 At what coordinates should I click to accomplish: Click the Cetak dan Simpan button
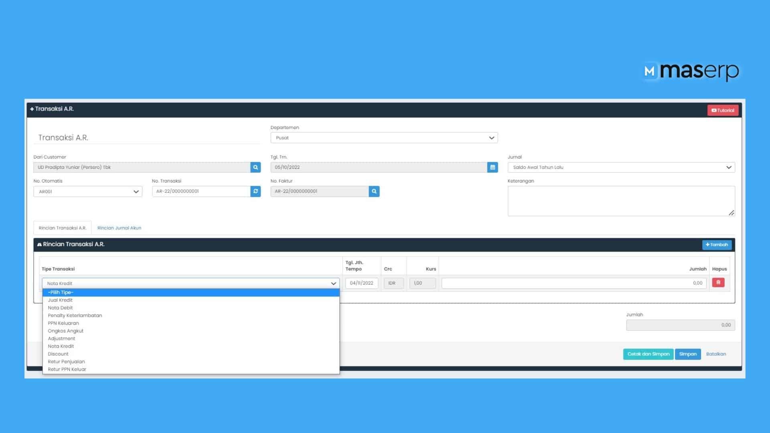(648, 354)
